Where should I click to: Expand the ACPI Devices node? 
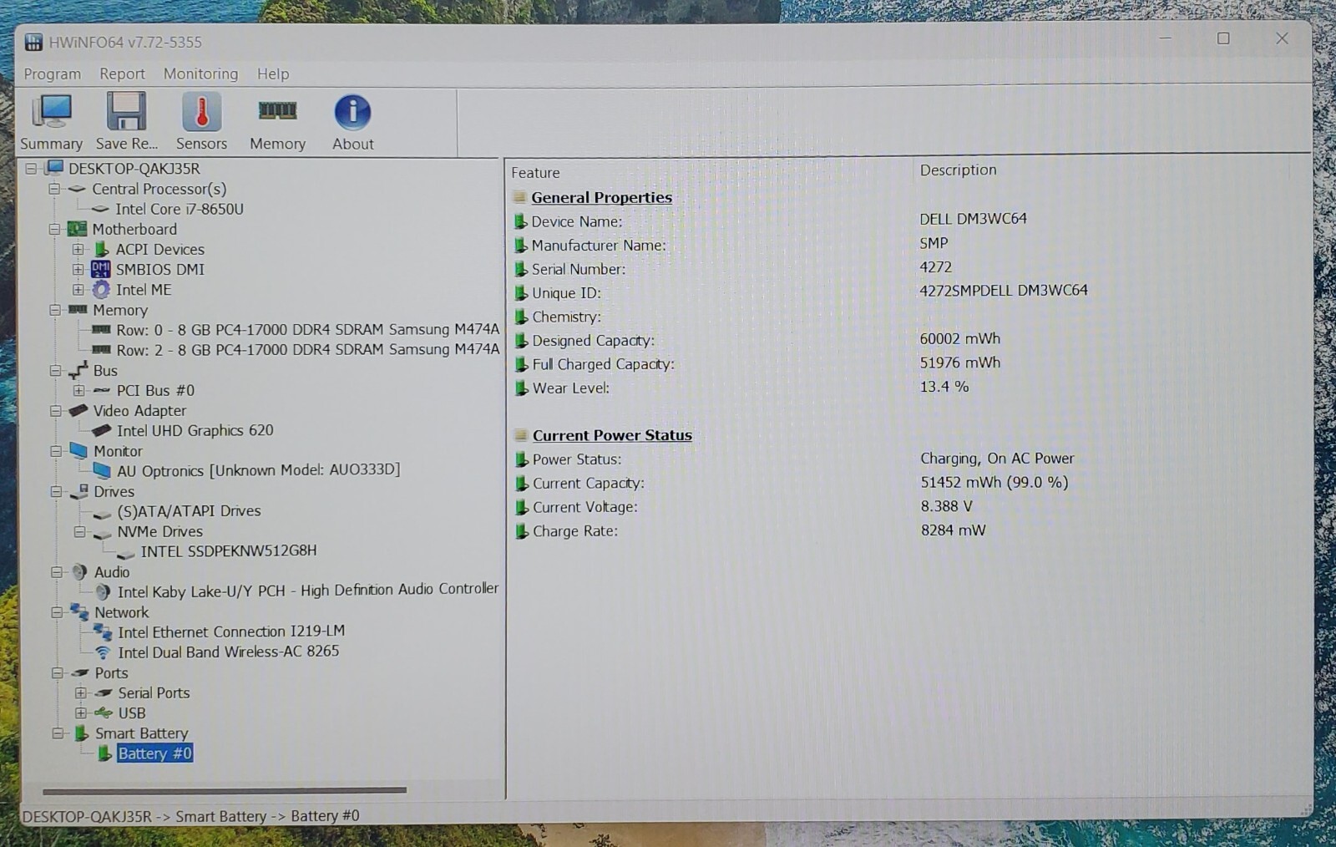click(x=78, y=249)
